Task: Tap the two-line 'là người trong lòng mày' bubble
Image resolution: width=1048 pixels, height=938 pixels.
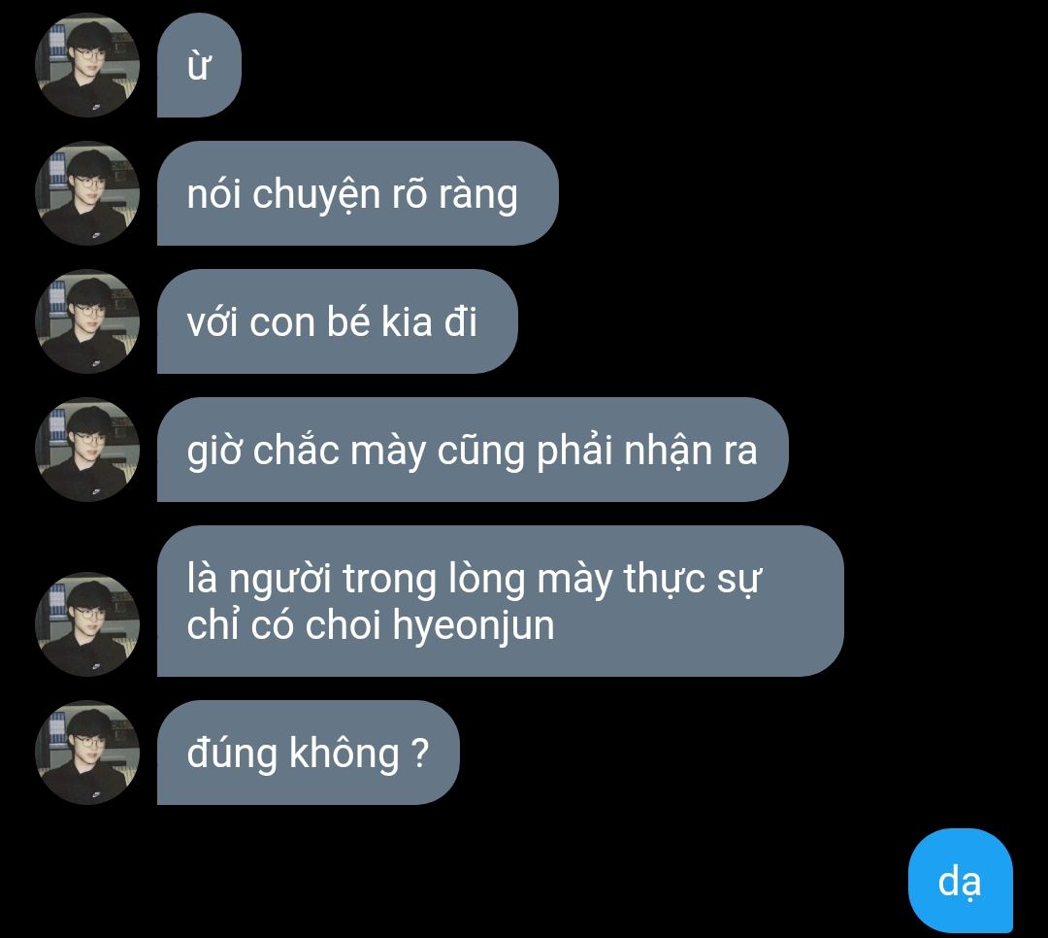Action: point(501,601)
